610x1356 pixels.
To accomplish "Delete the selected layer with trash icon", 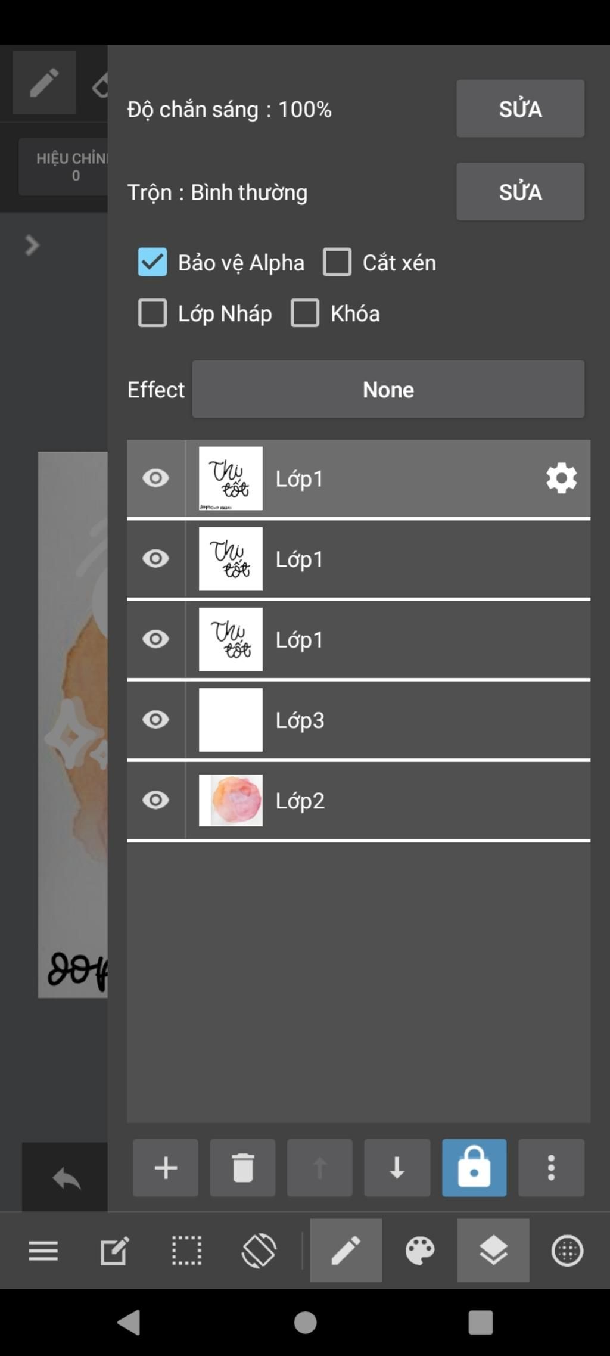I will click(x=242, y=1168).
